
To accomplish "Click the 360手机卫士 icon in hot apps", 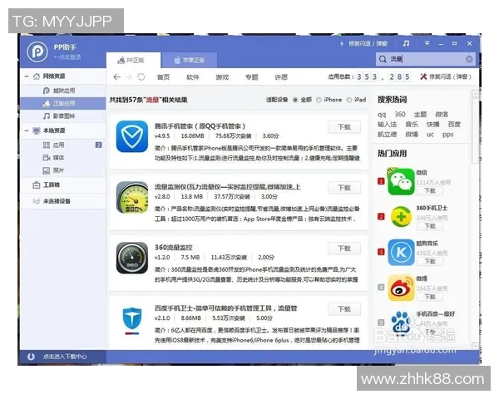I will tap(401, 217).
